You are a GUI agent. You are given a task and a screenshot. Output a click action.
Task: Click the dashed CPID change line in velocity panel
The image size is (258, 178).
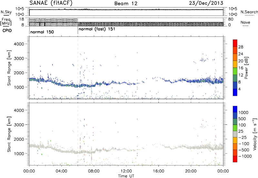pyautogui.click(x=78, y=134)
